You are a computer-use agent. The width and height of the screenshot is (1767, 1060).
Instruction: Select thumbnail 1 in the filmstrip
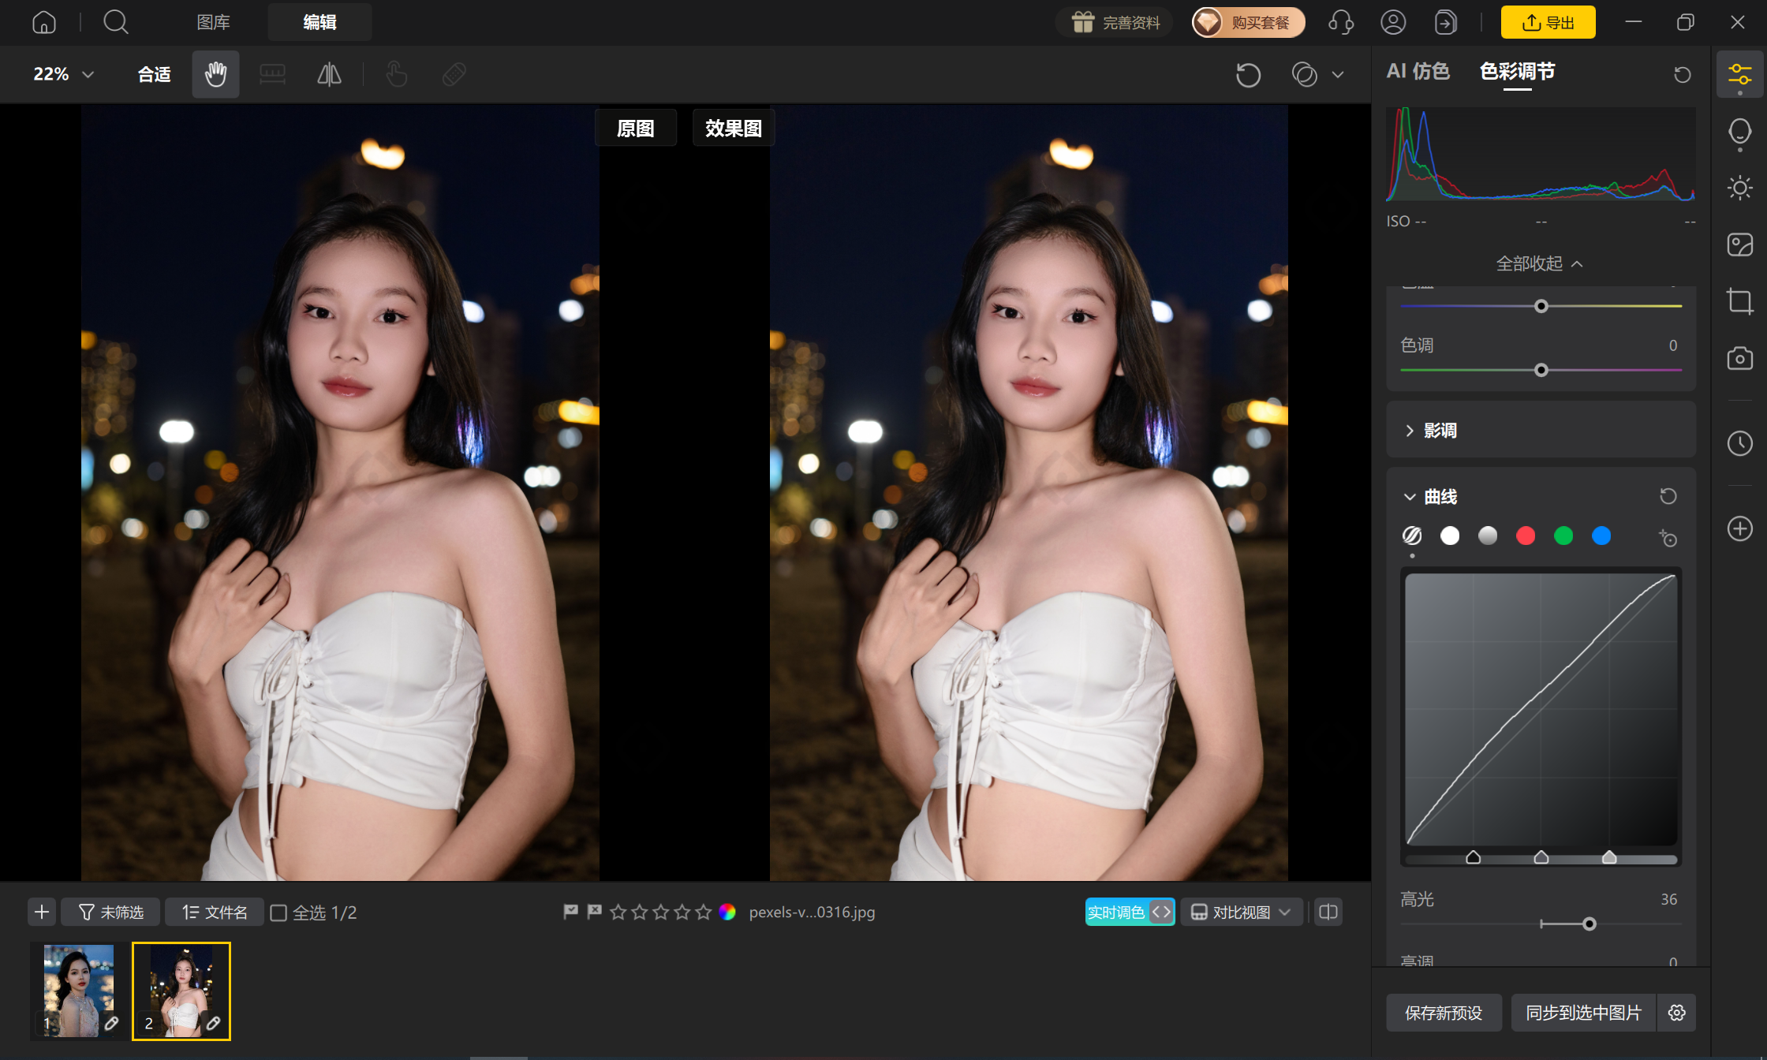(x=79, y=991)
